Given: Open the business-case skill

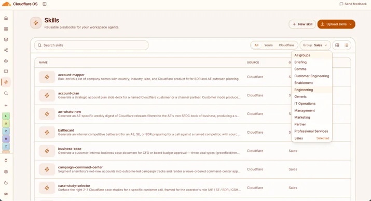Looking at the screenshot, I should tap(70, 149).
